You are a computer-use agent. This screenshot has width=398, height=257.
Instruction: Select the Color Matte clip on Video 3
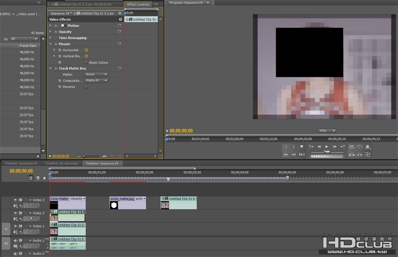[x=68, y=203]
